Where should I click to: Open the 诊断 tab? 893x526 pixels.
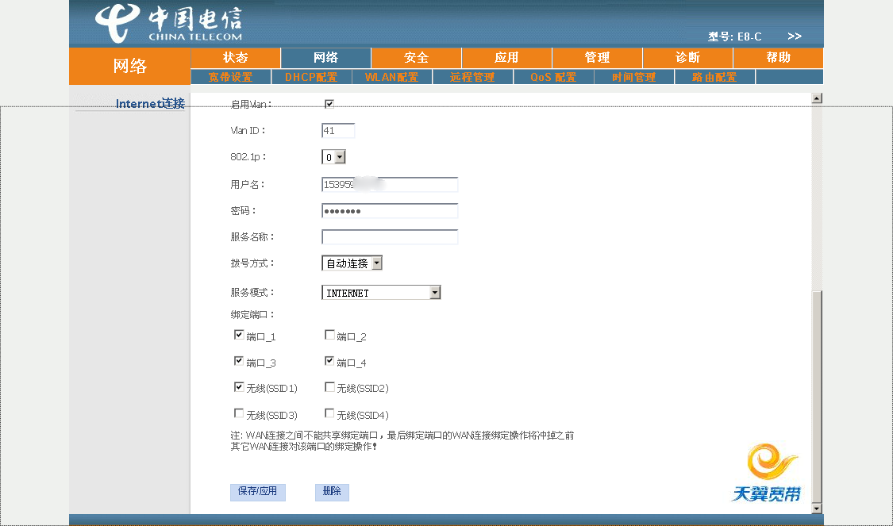tap(687, 57)
